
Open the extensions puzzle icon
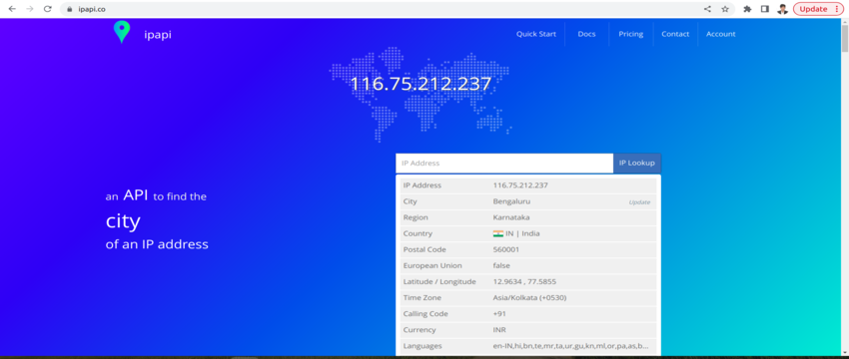[748, 9]
